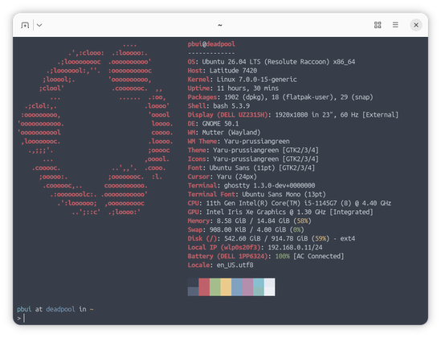Click the green color block
Viewport: 441px width, 338px height.
coord(214,287)
